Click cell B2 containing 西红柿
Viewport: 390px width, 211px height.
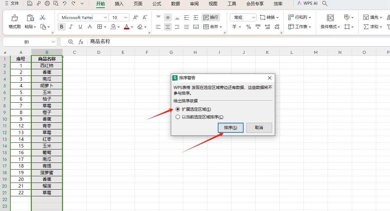click(47, 66)
